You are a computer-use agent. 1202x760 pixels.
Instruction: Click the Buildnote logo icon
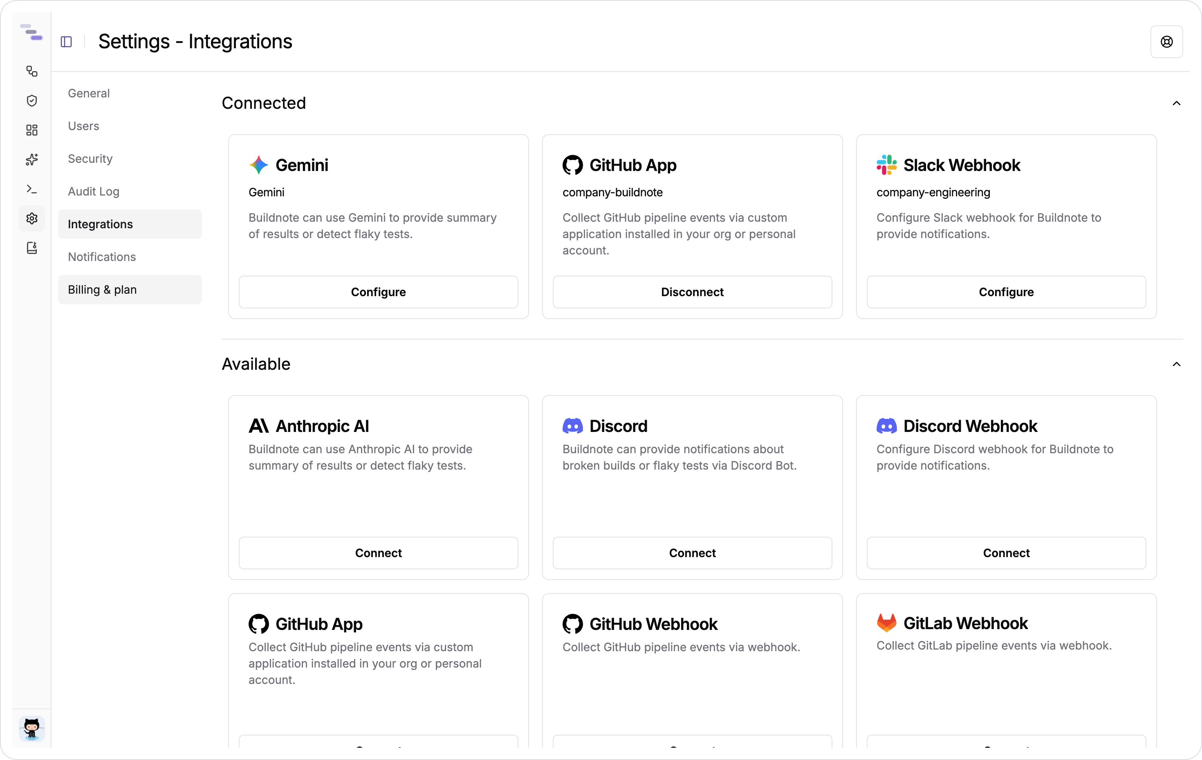tap(31, 32)
